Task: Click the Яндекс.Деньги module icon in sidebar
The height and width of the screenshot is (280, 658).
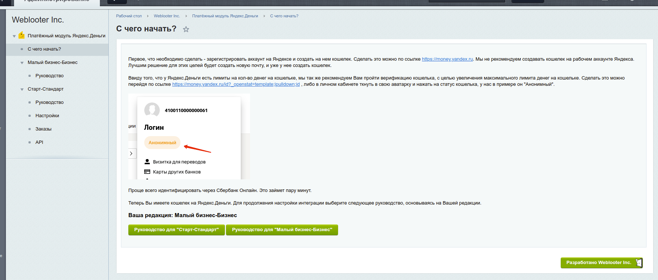Action: pos(21,35)
